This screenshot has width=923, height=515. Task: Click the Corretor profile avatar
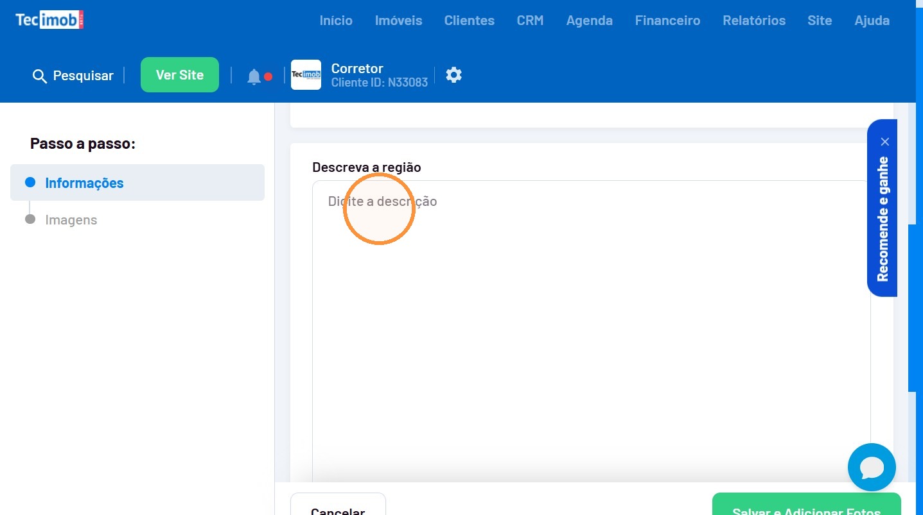(x=306, y=75)
